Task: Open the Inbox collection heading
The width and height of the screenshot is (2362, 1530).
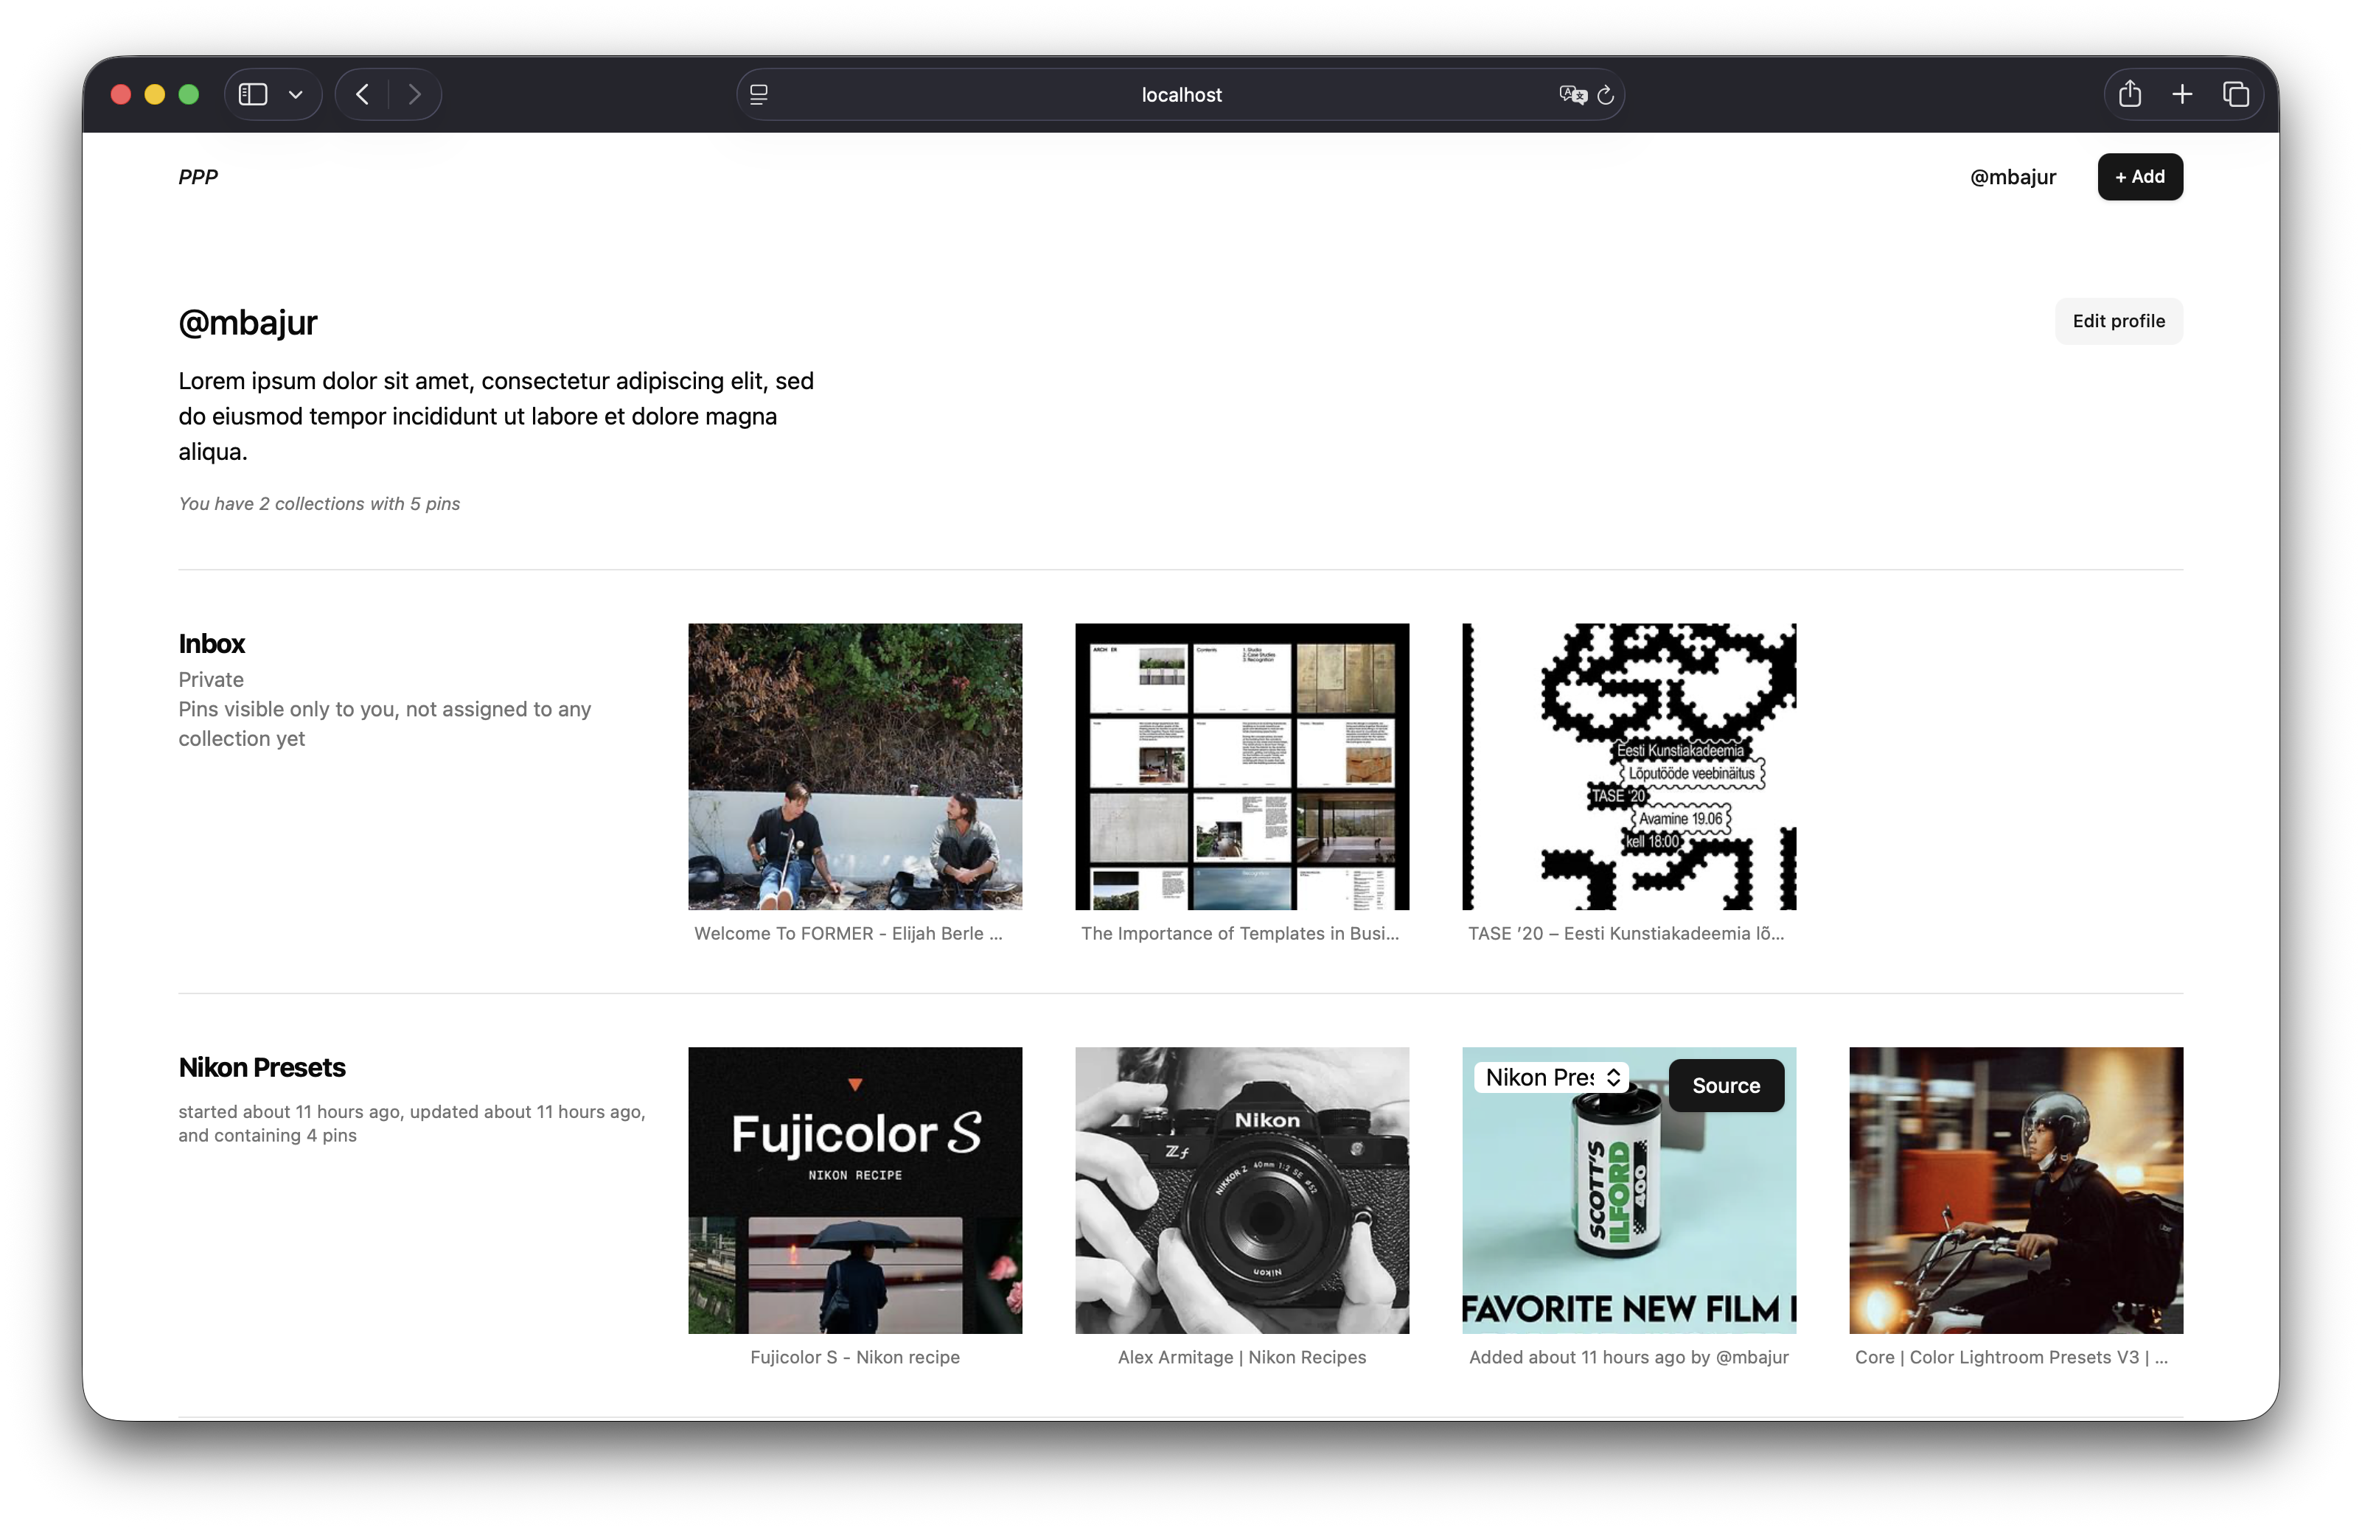Action: (x=212, y=644)
